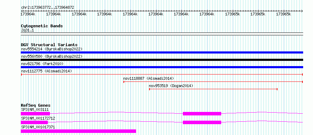Click the chr2:173963772..173964872 position label
This screenshot has height=135, width=313.
[x=47, y=7]
